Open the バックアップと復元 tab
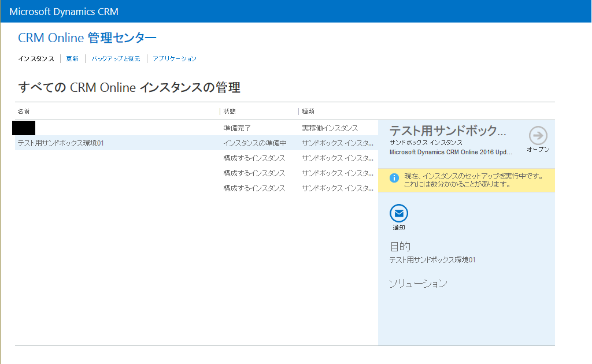The width and height of the screenshot is (592, 364). [x=116, y=59]
